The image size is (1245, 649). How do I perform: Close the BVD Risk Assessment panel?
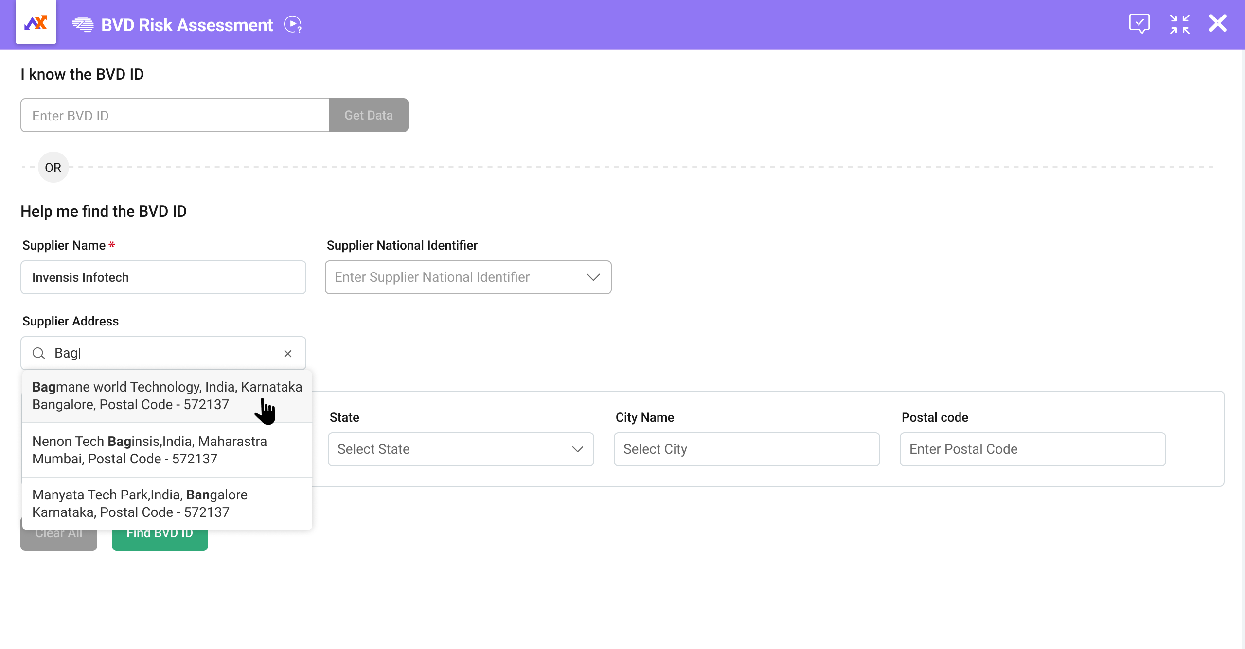pyautogui.click(x=1217, y=23)
